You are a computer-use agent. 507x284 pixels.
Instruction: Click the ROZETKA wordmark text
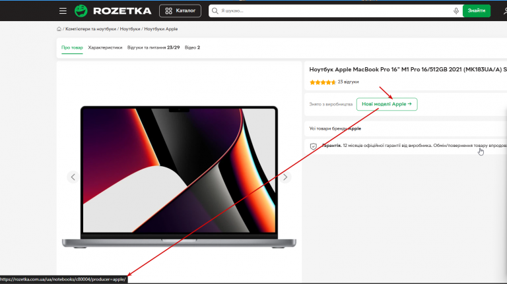click(x=122, y=11)
